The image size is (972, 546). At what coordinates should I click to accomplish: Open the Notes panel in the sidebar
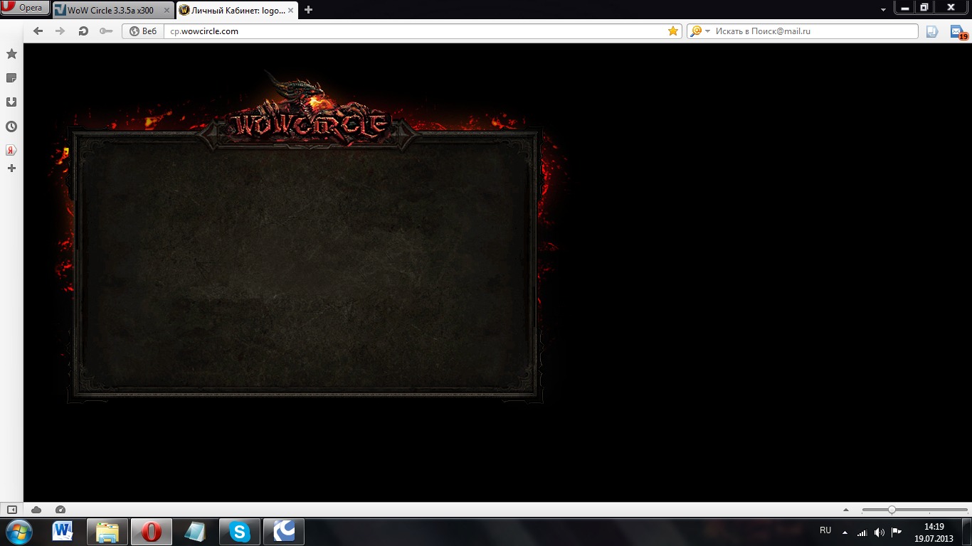tap(11, 78)
